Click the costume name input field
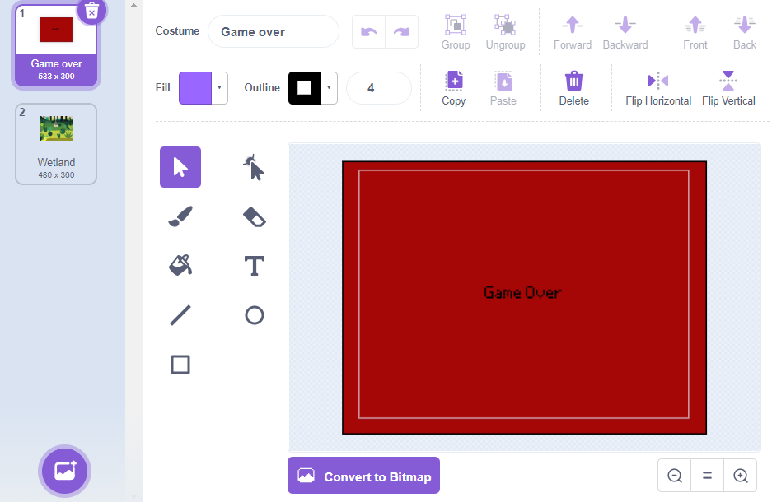Image resolution: width=772 pixels, height=502 pixels. click(x=272, y=30)
